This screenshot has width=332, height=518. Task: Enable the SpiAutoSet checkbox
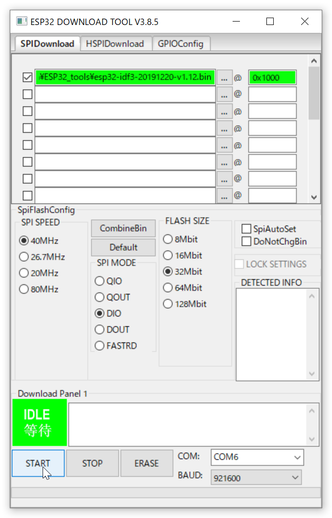tap(246, 228)
